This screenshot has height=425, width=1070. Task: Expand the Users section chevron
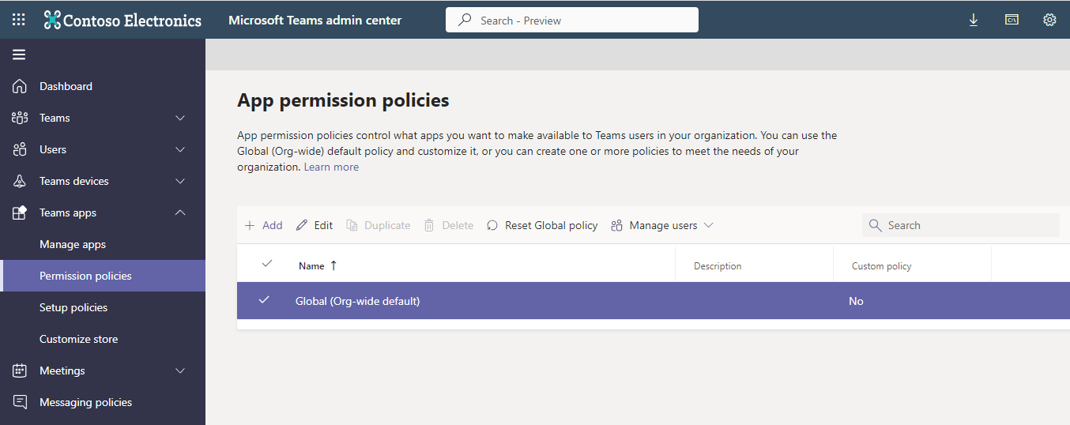[x=180, y=149]
